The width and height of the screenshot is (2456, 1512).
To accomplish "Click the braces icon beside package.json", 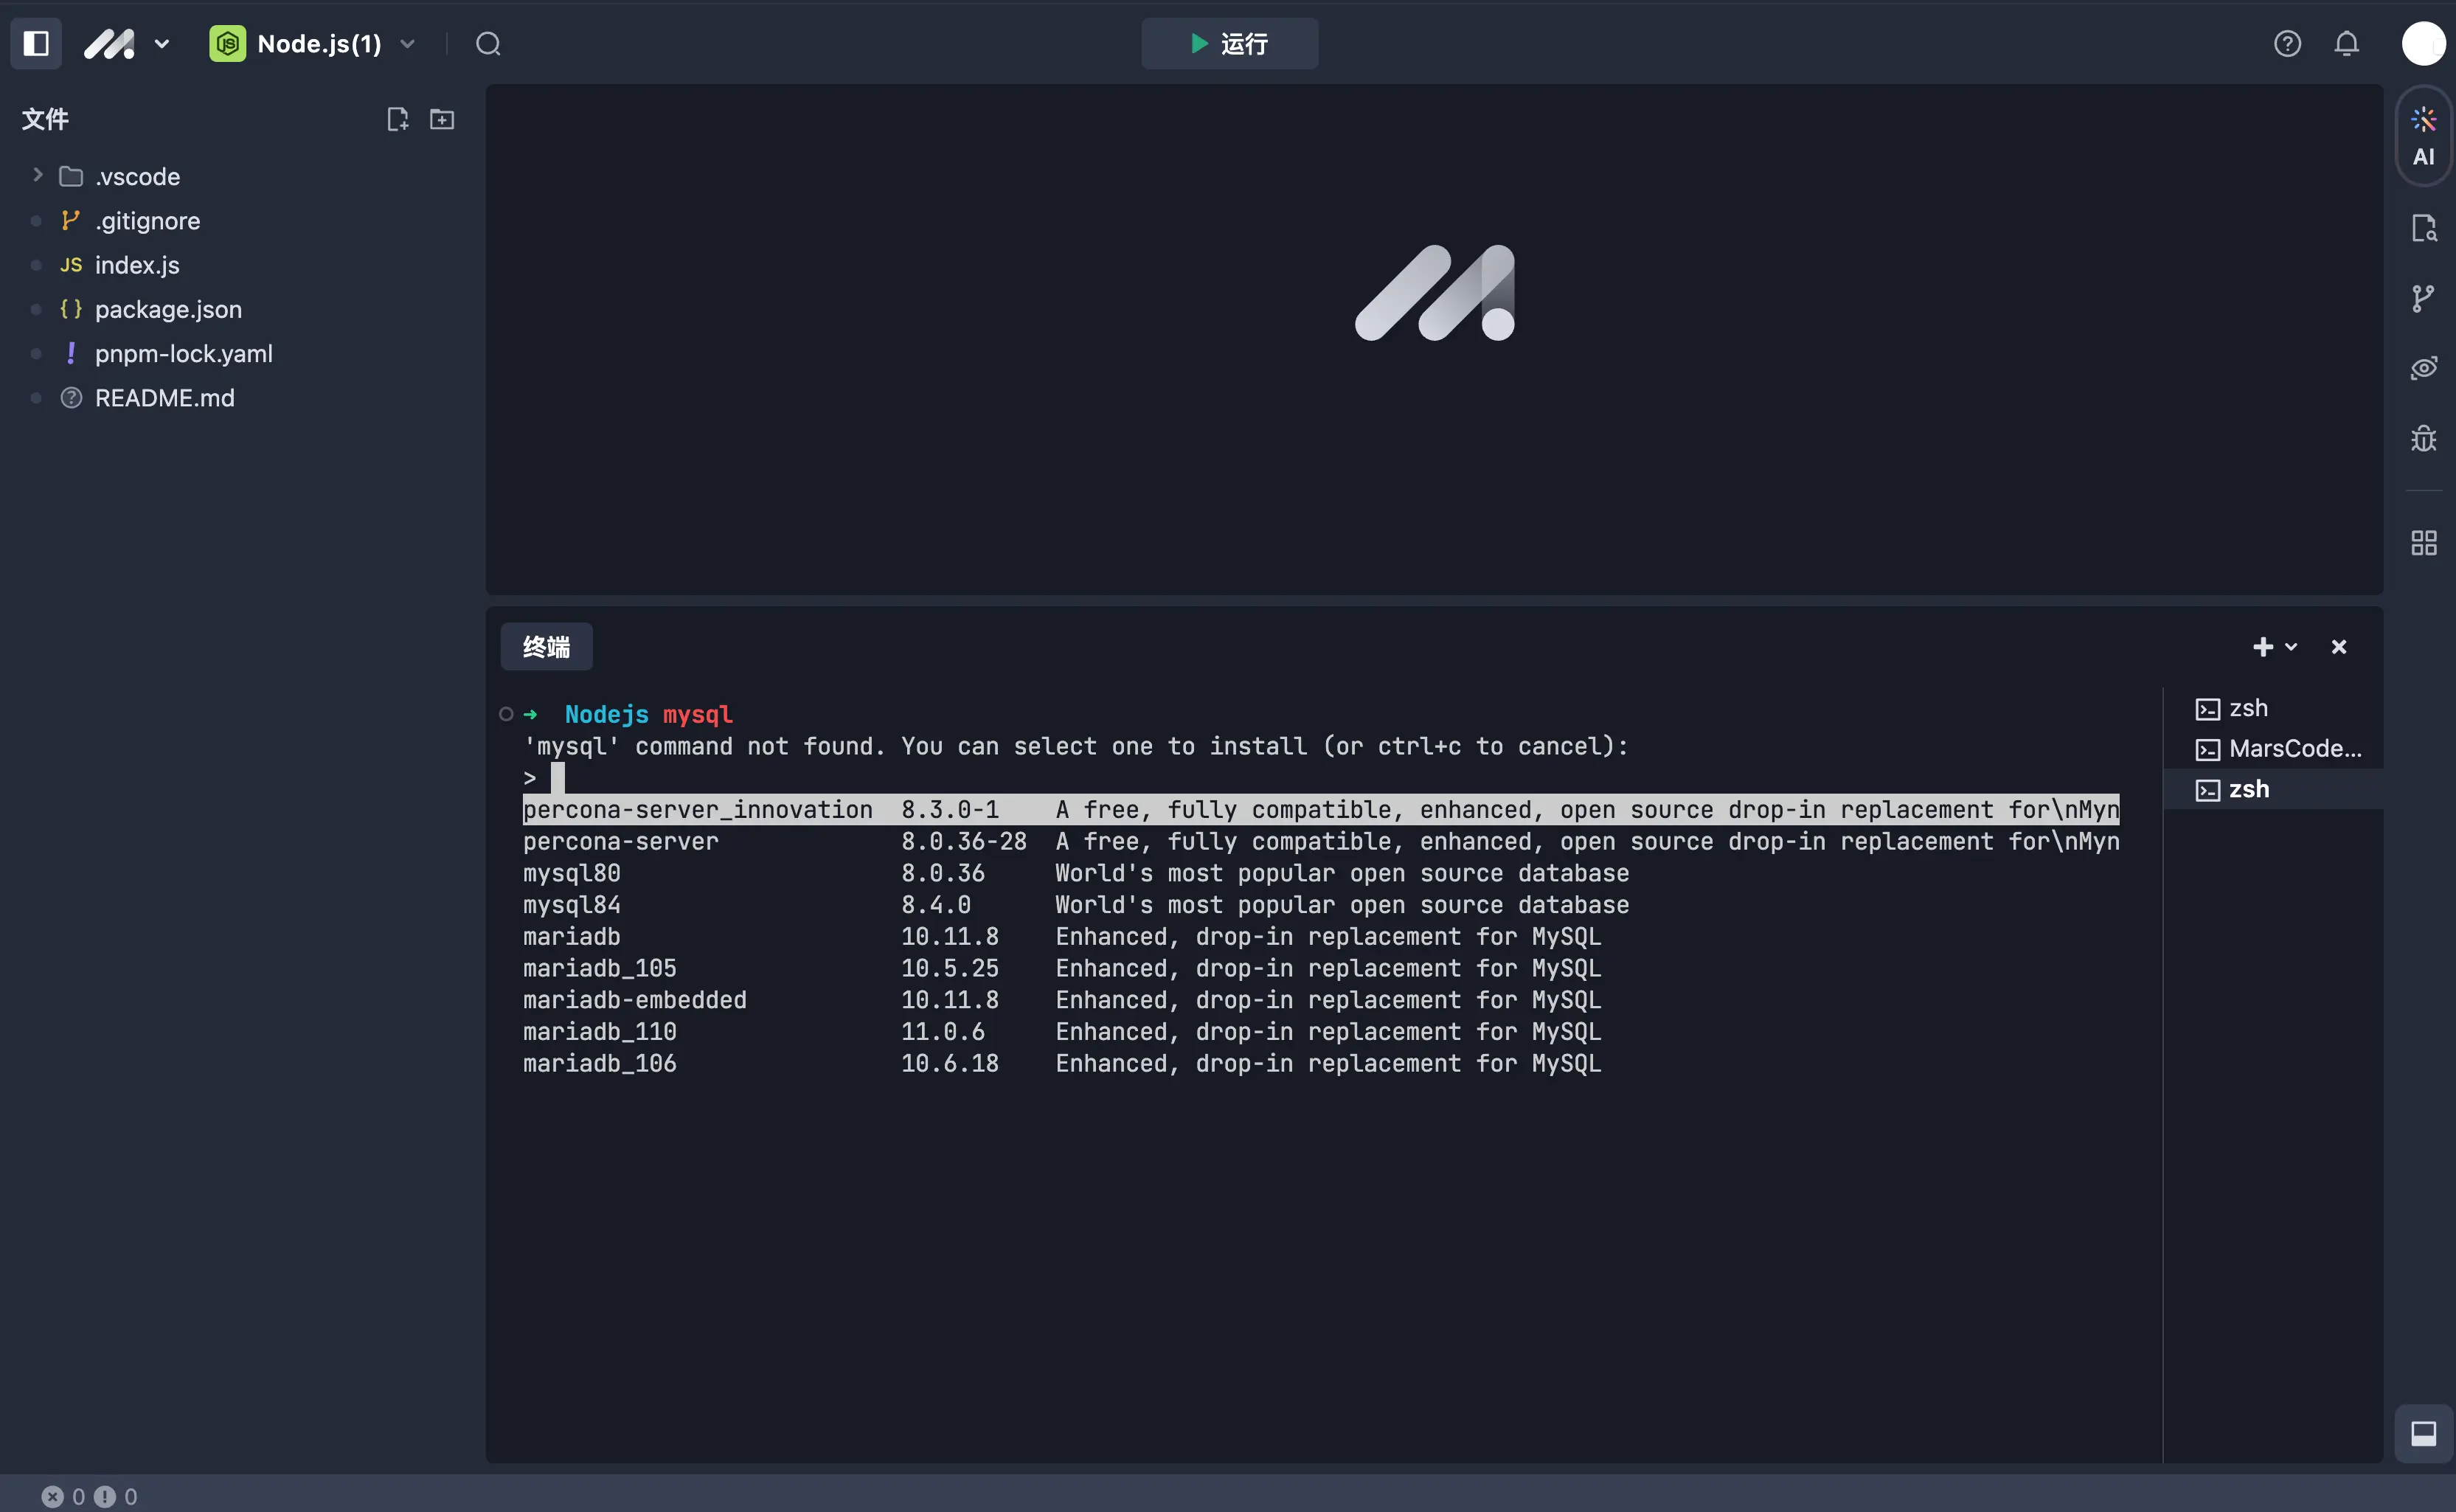I will 70,309.
